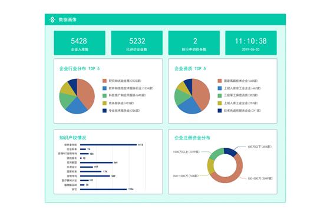Toggle orange legend swatch in 企业资质 chart
The height and width of the screenshot is (216, 330).
pyautogui.click(x=219, y=81)
